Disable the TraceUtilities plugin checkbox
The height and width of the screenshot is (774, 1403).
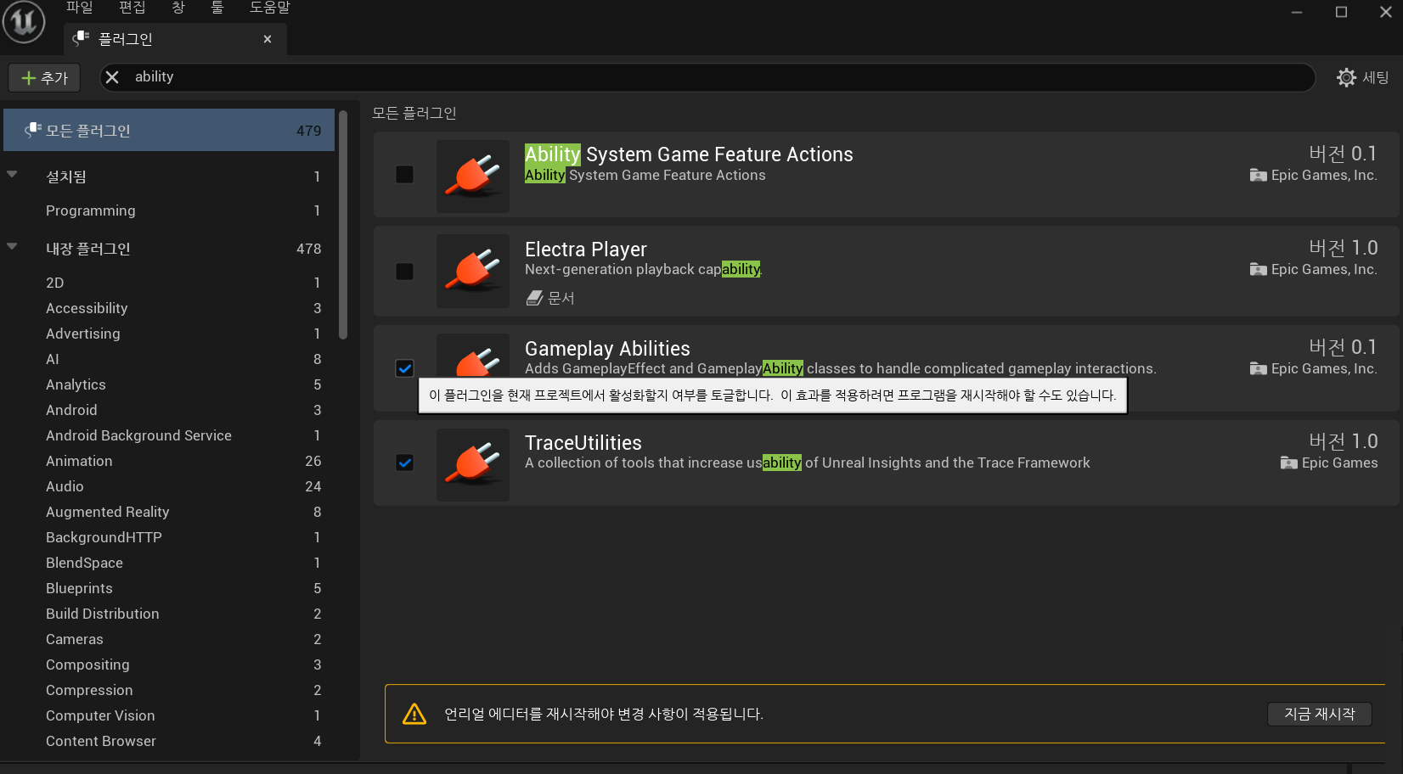click(x=405, y=463)
